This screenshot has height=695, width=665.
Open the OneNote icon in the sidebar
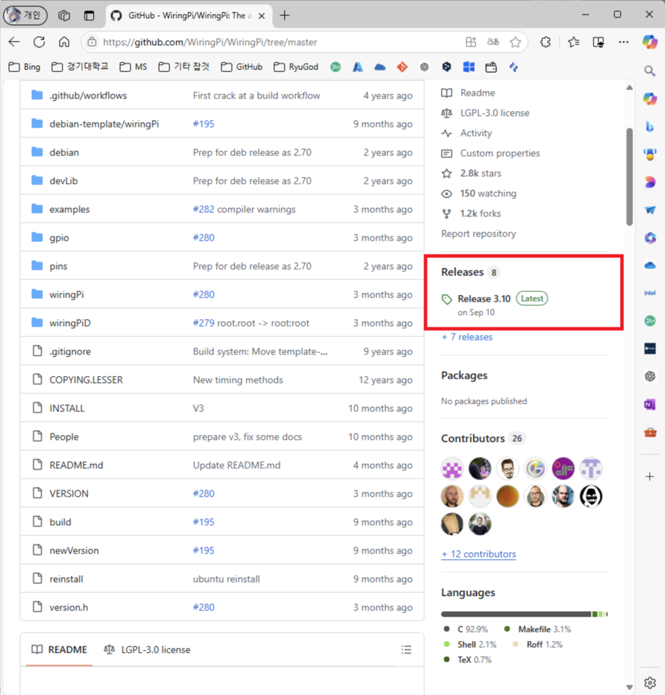point(650,404)
